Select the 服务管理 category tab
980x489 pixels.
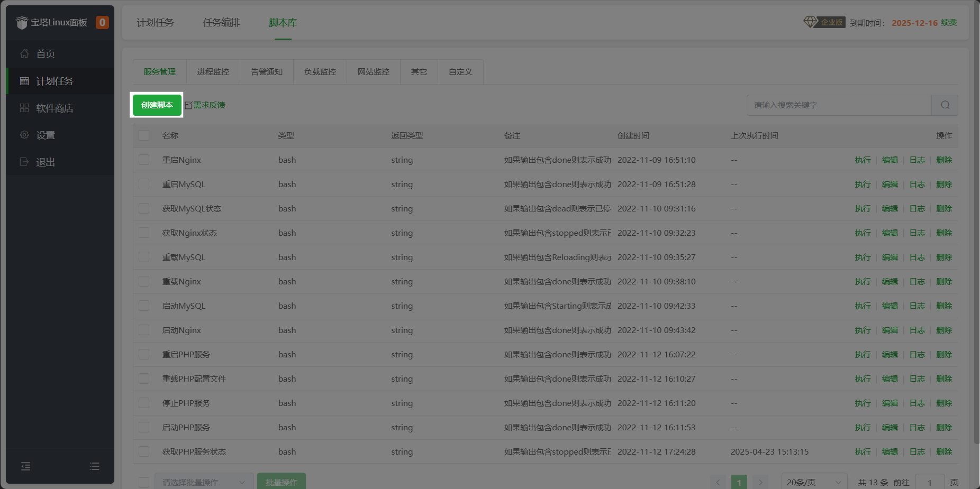pos(160,72)
